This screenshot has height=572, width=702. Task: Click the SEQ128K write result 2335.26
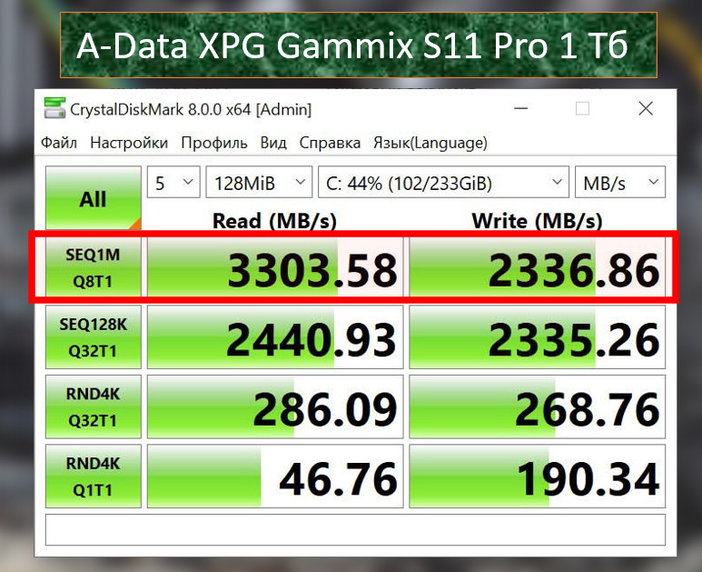(538, 337)
